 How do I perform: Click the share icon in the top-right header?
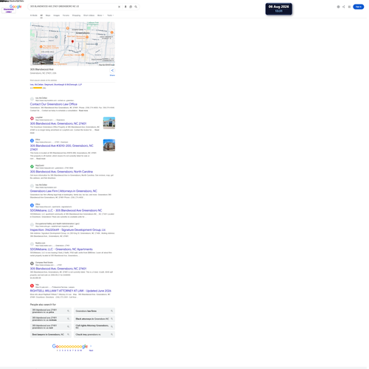[x=344, y=7]
